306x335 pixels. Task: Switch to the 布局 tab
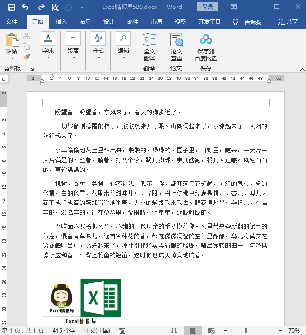[x=85, y=22]
